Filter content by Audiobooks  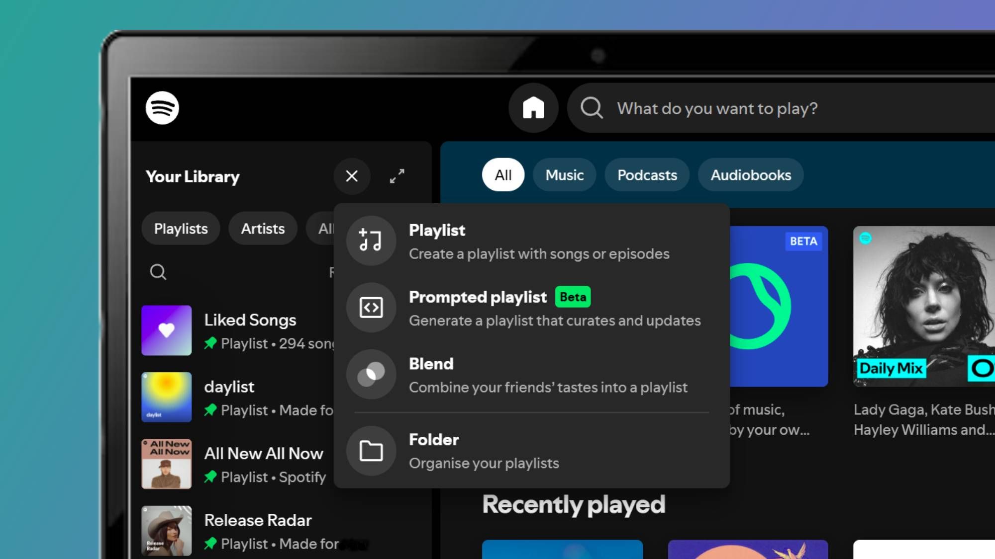pos(750,175)
